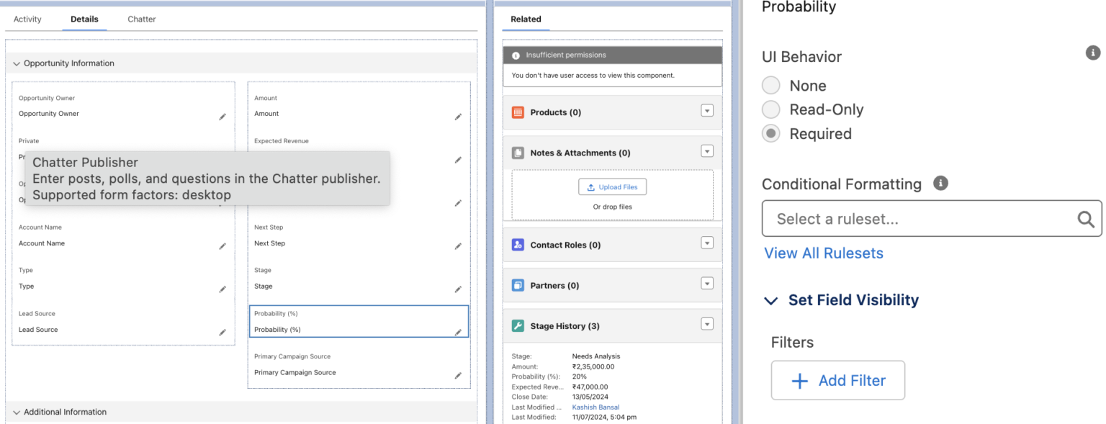Click the pencil edit icon beside Amount
The image size is (1106, 424).
[x=458, y=117]
